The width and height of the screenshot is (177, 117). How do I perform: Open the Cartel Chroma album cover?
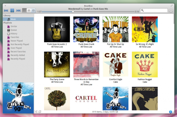coord(86,99)
